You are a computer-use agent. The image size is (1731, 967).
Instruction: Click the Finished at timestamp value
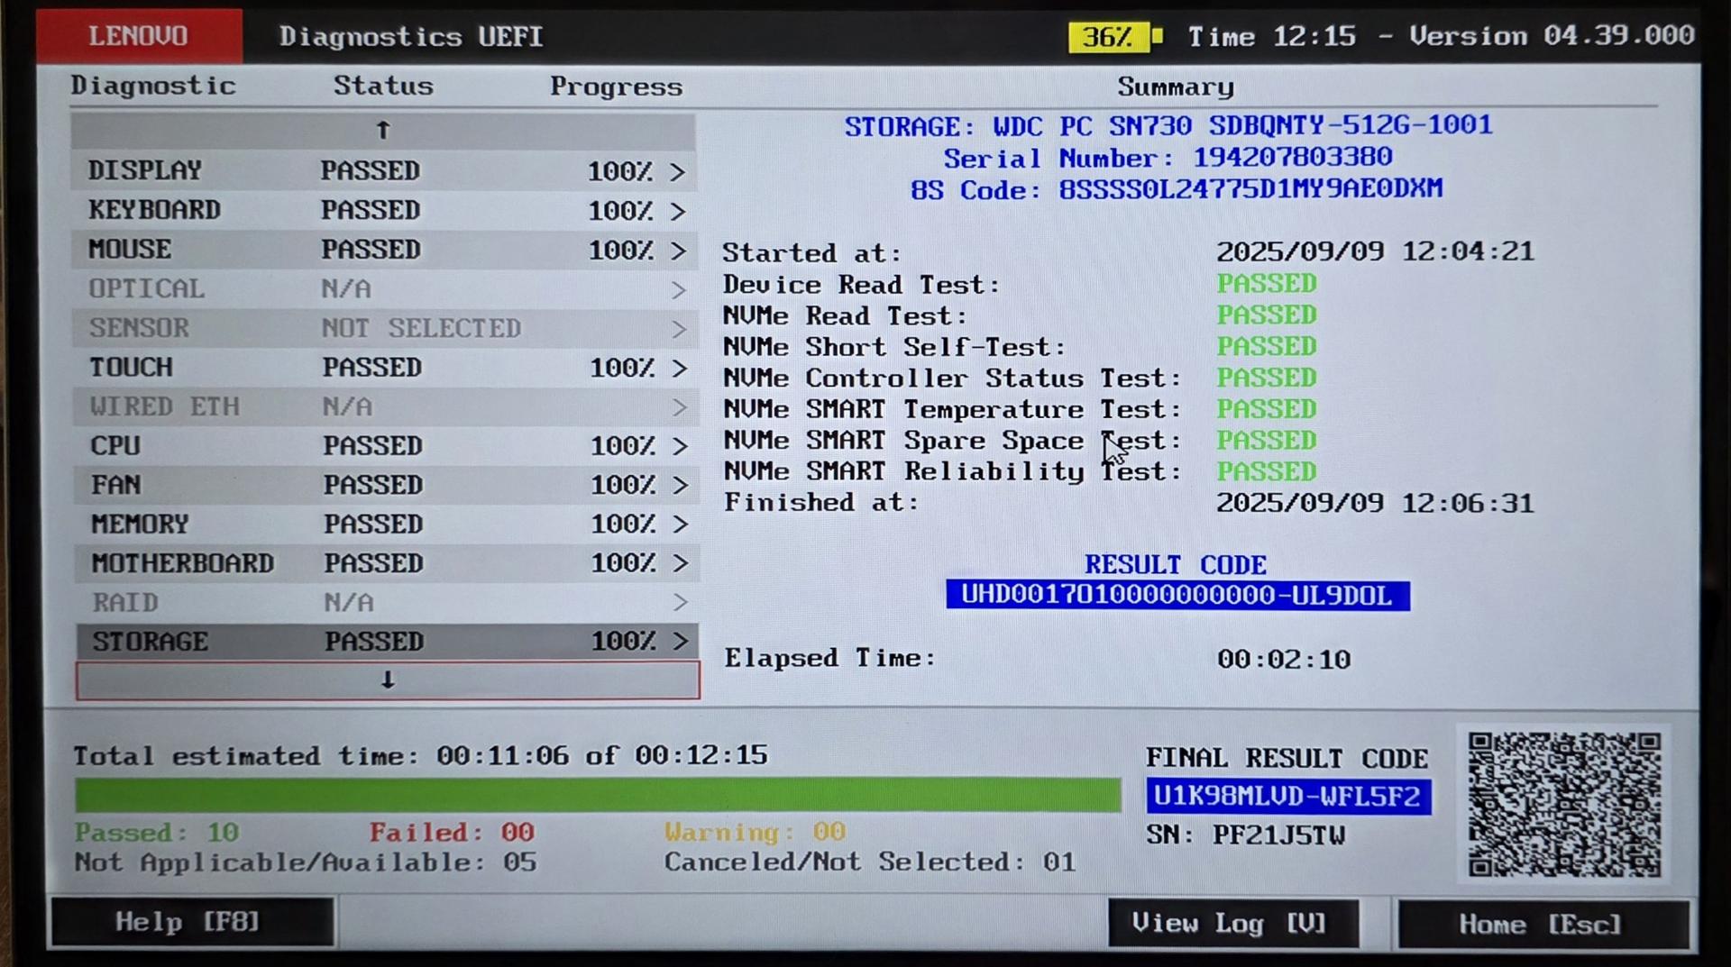click(x=1375, y=503)
